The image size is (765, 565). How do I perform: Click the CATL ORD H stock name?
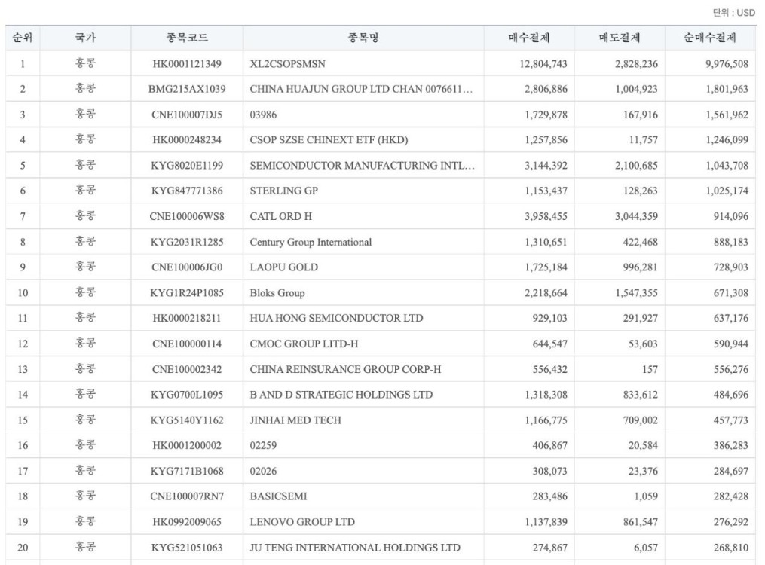281,216
